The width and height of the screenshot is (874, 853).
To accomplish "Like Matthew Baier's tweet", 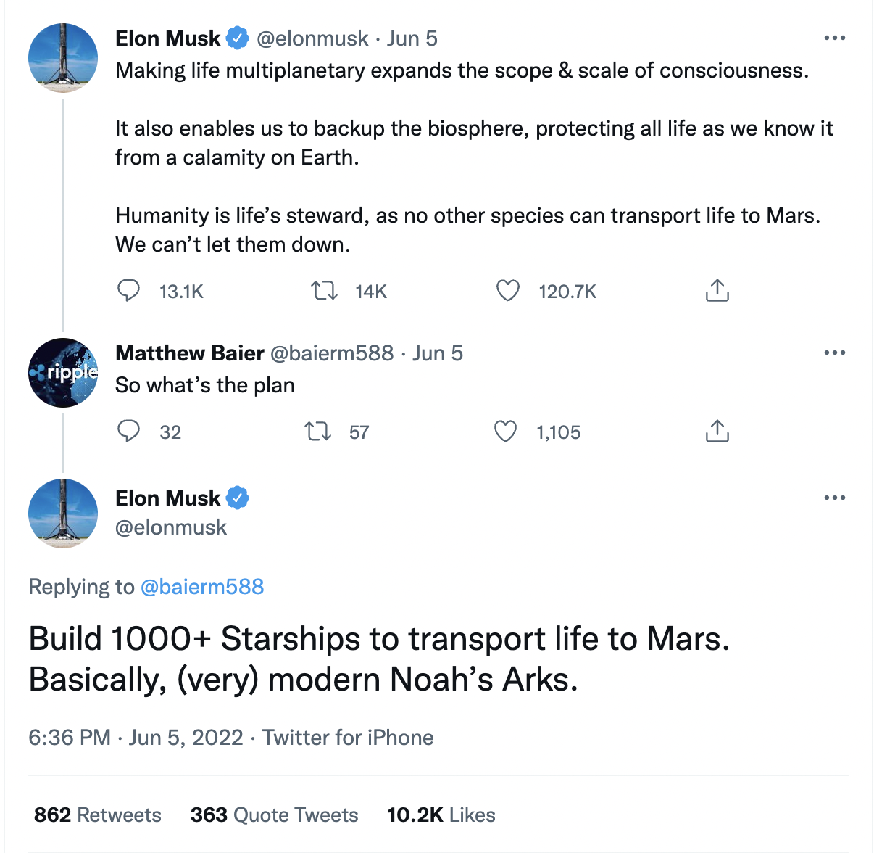I will click(x=505, y=432).
